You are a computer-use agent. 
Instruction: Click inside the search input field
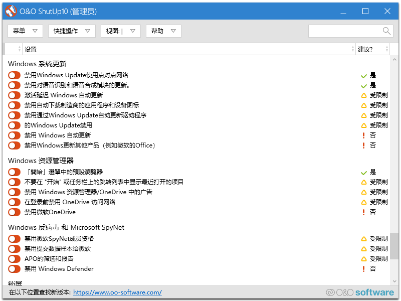346,31
